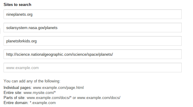The width and height of the screenshot is (193, 107).
Task: Click 'You can add any of the following' text
Action: (32, 81)
